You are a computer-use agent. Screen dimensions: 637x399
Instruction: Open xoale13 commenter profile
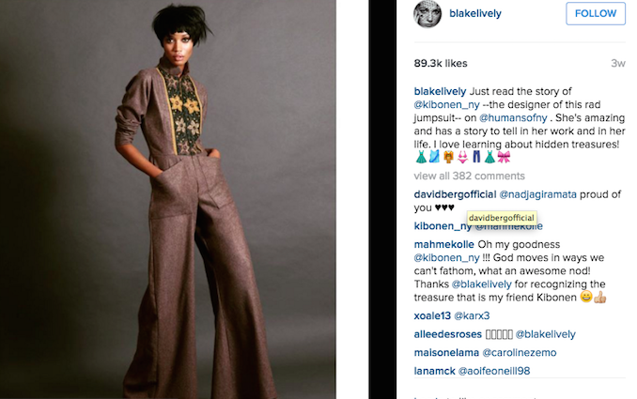pos(432,315)
